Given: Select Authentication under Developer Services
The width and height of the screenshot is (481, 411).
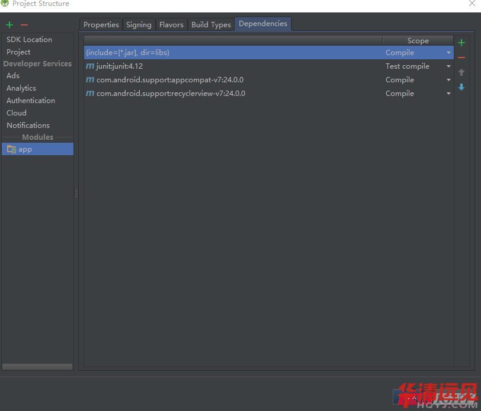Looking at the screenshot, I should pyautogui.click(x=31, y=101).
